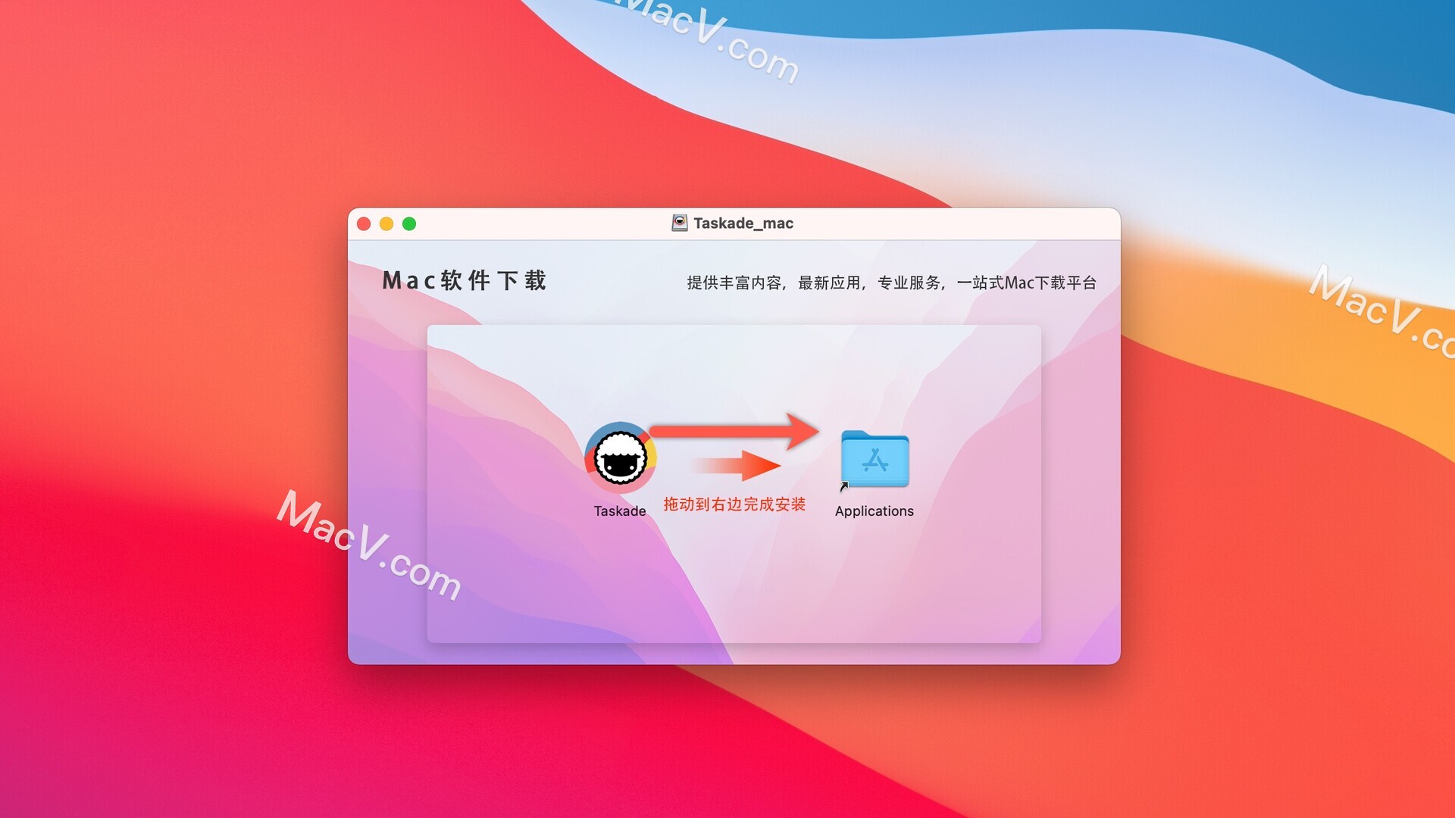Expand the Mac软件下载 platform menu
This screenshot has width=1455, height=818.
tap(471, 278)
